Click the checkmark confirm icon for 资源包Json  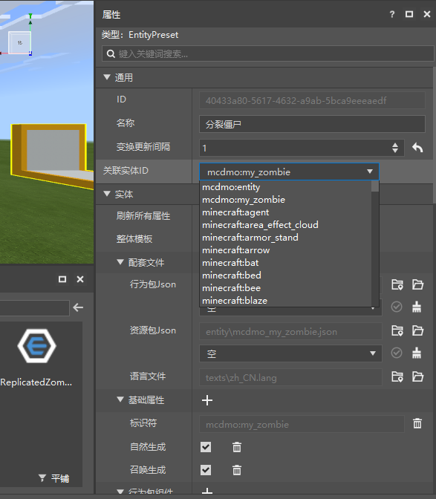coord(397,353)
